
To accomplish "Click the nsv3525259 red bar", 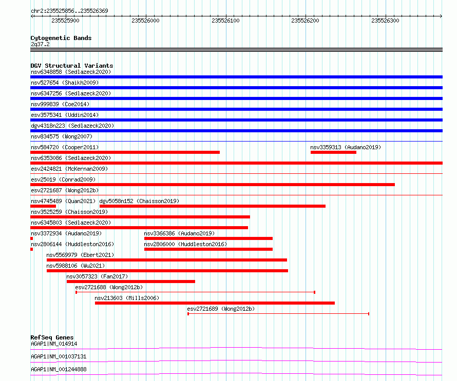I will point(140,217).
